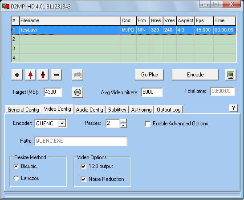Select empty row number 3
This screenshot has height=200, width=244.
click(x=124, y=49)
